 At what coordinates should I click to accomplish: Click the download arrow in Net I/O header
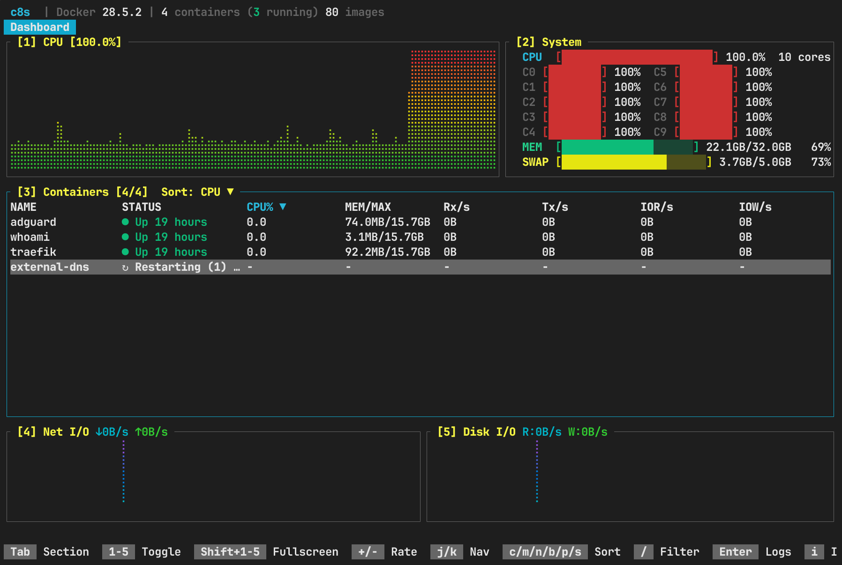(x=98, y=432)
